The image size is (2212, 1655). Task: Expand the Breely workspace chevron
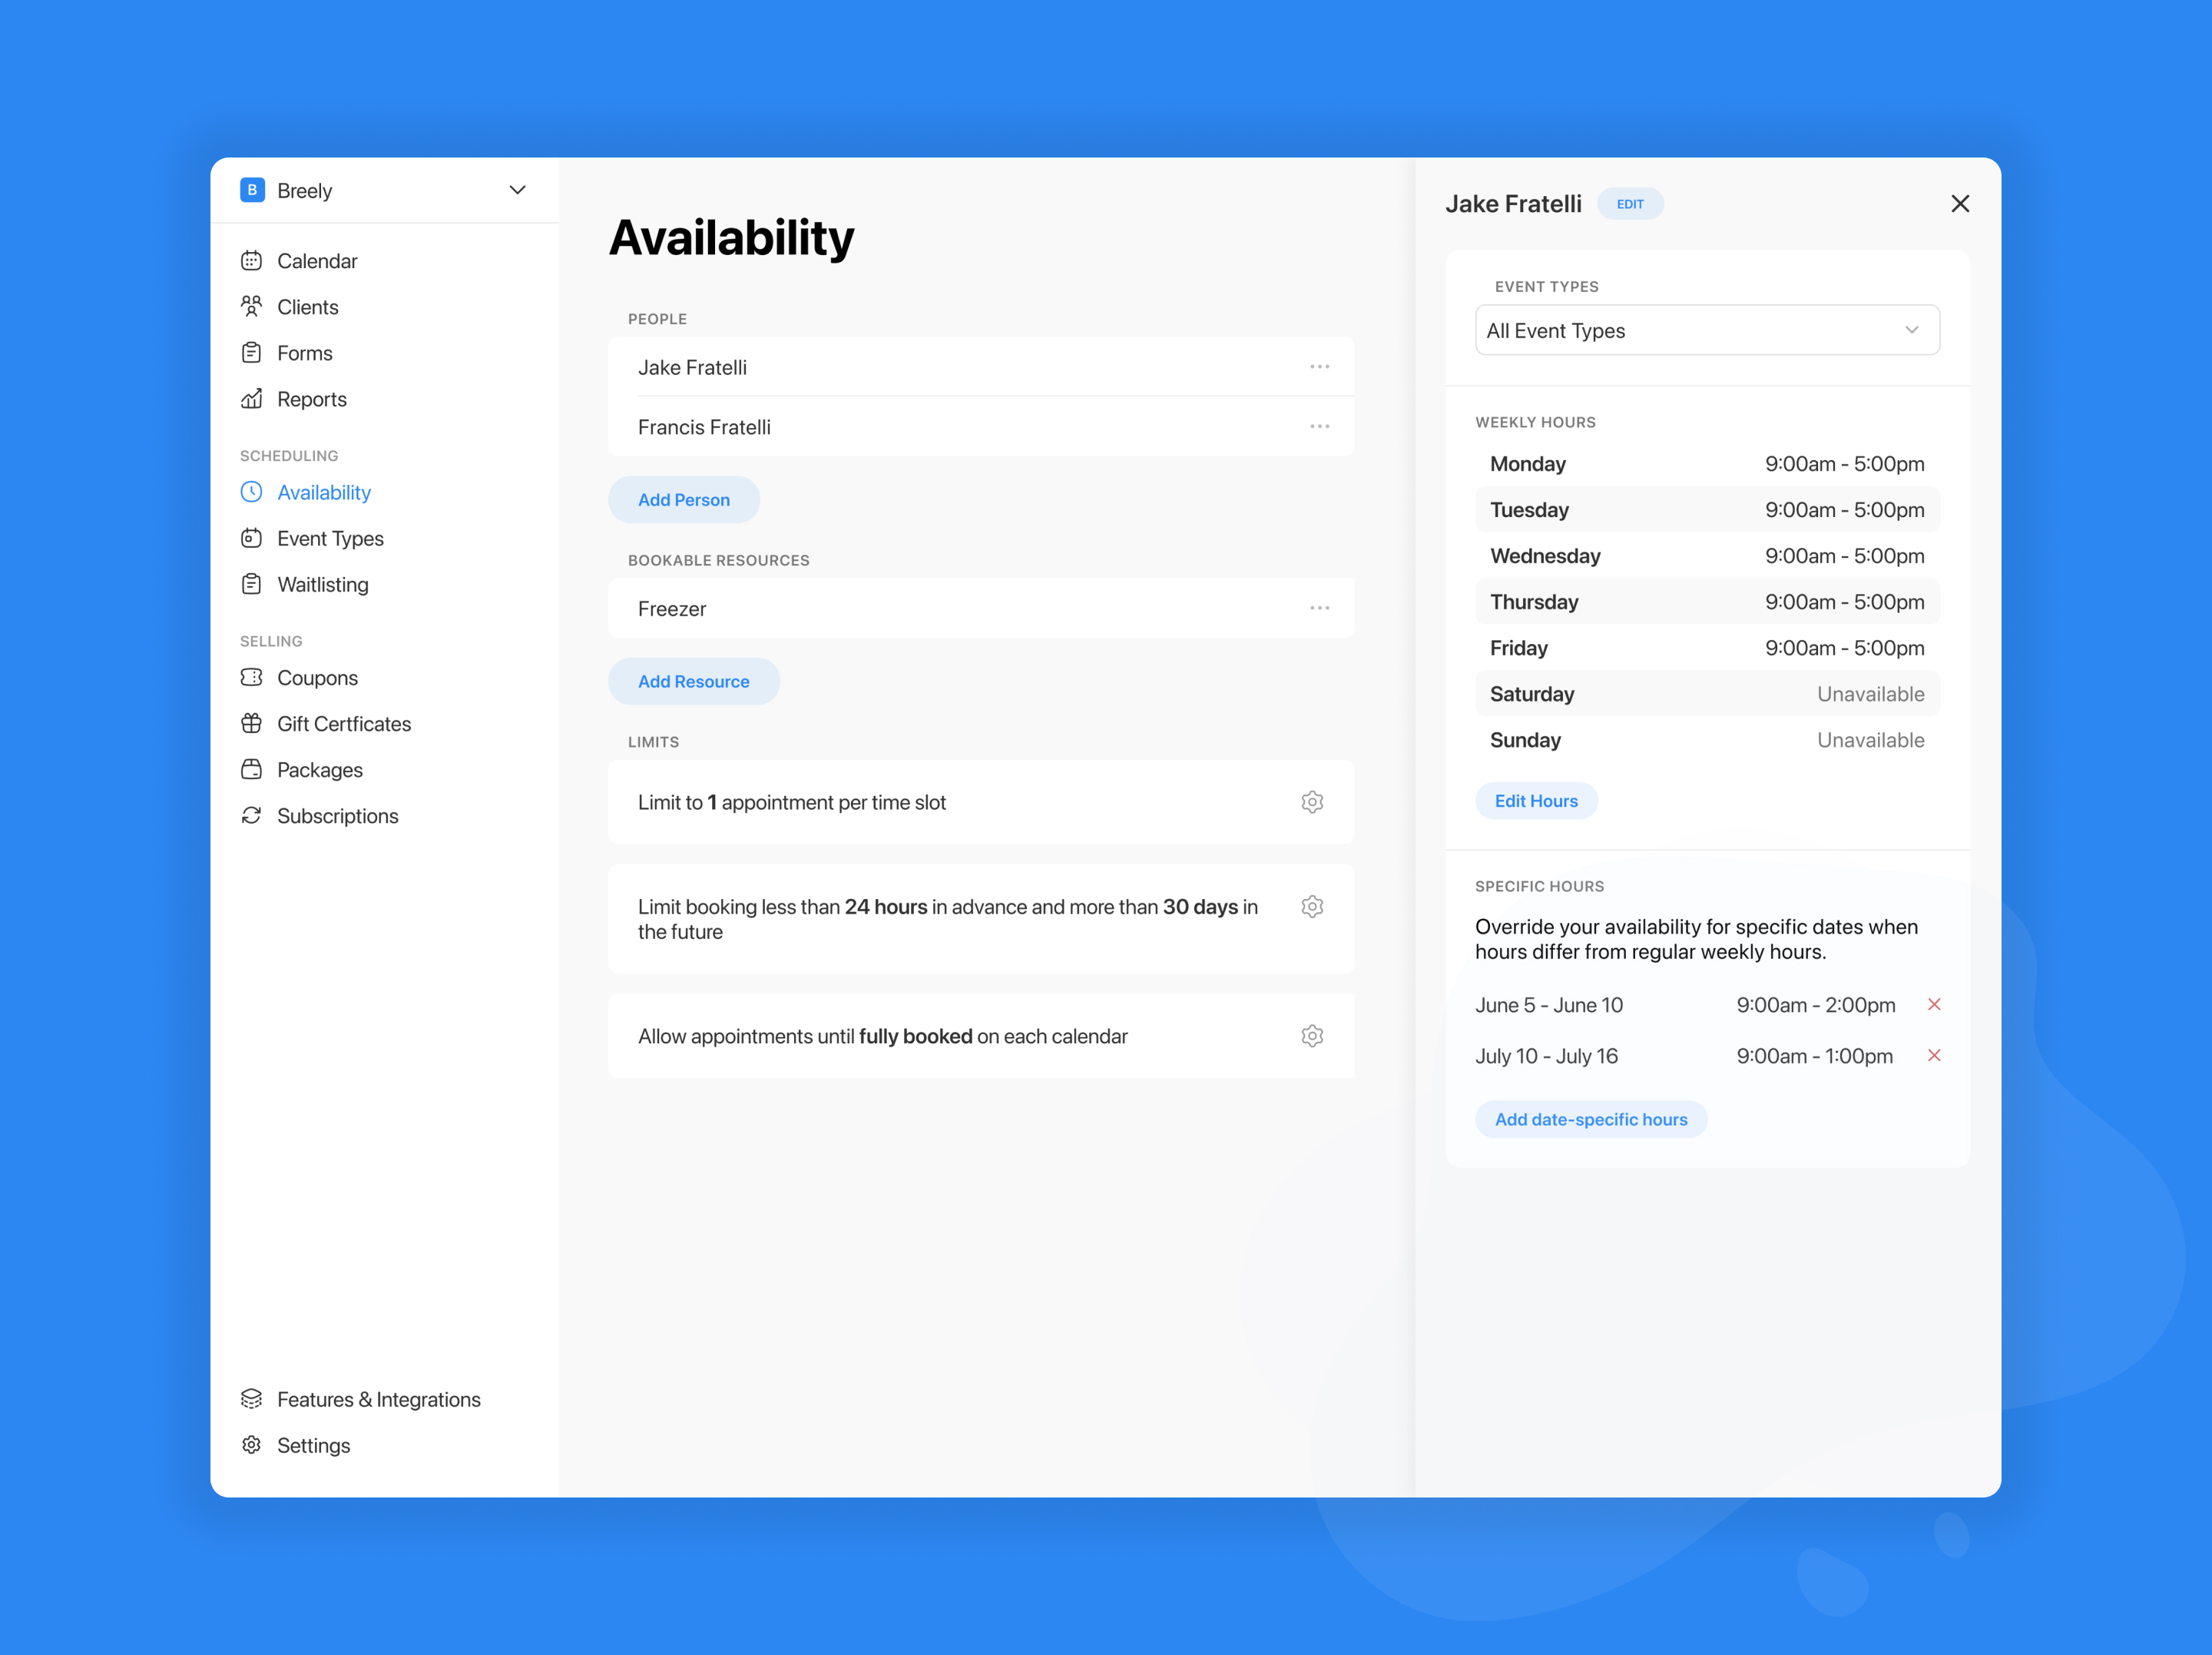coord(517,189)
